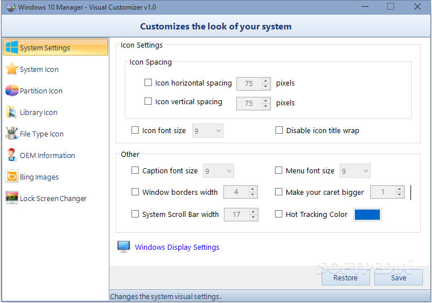Viewport: 432px width, 303px height.
Task: Enable Icon horizontal spacing checkbox
Action: point(148,83)
